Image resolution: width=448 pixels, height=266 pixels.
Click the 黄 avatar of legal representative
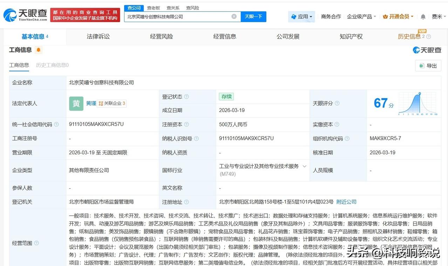[76, 104]
